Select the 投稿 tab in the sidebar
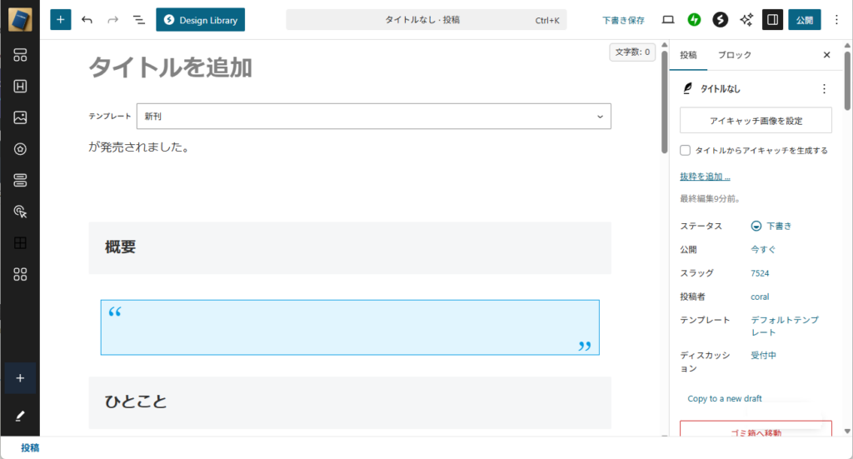The width and height of the screenshot is (853, 459). [688, 55]
